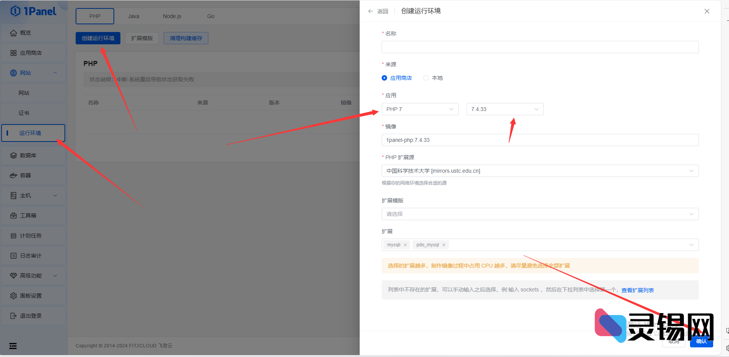
Task: Click the back arrow icon beside 返回
Action: (370, 11)
